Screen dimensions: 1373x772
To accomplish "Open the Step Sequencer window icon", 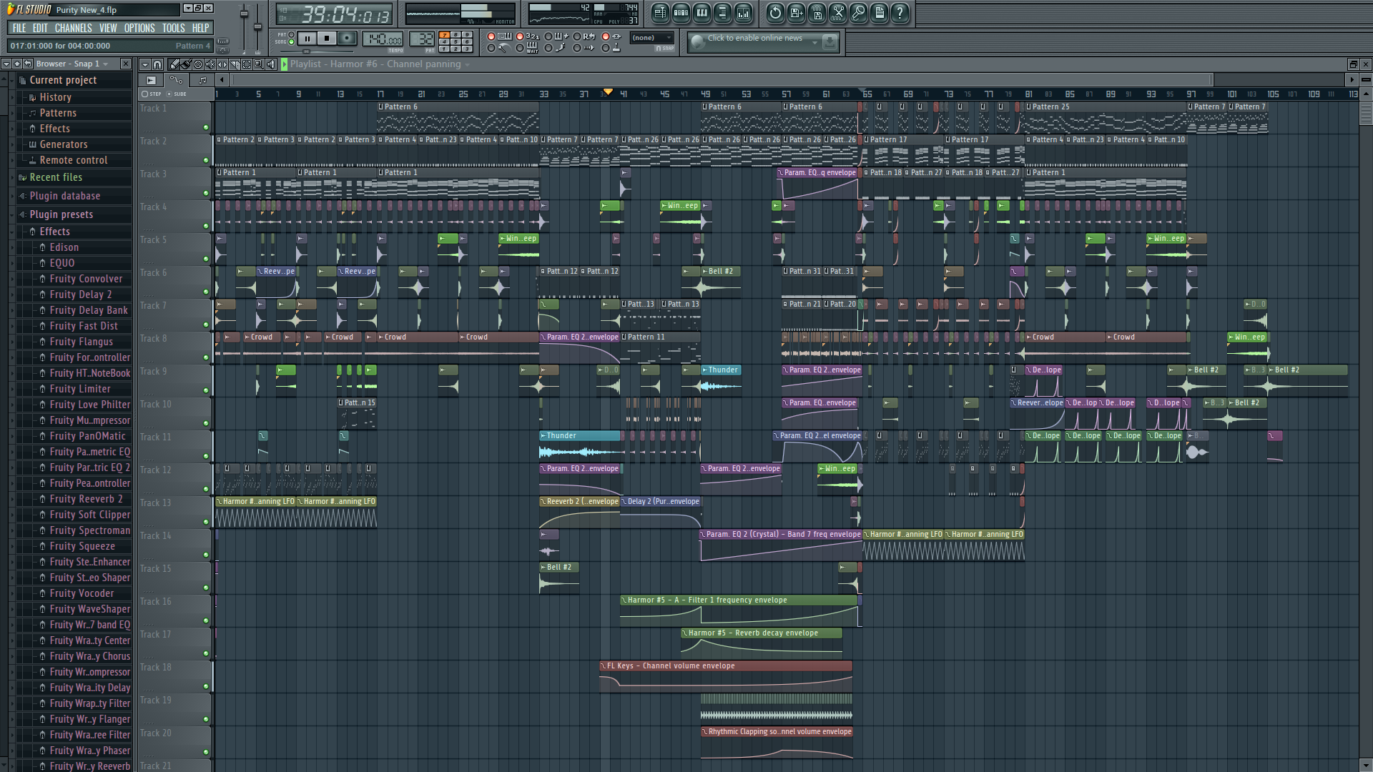I will [x=681, y=12].
